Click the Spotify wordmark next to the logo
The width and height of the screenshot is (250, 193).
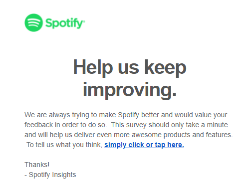(x=64, y=23)
